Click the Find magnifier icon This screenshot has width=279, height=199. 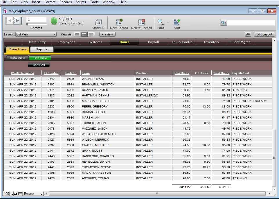(x=160, y=22)
